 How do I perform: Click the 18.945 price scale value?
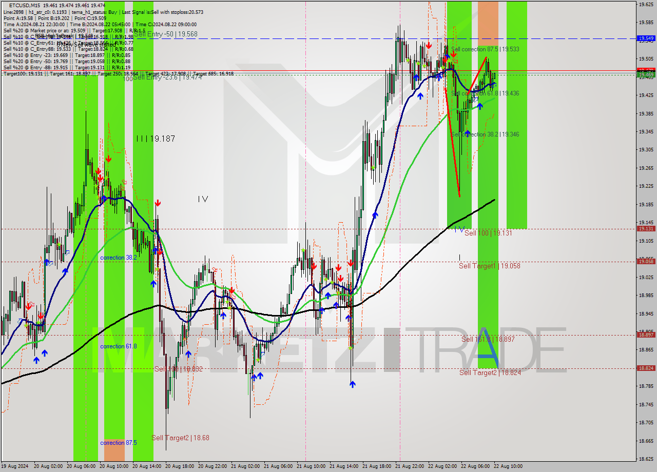pyautogui.click(x=646, y=314)
